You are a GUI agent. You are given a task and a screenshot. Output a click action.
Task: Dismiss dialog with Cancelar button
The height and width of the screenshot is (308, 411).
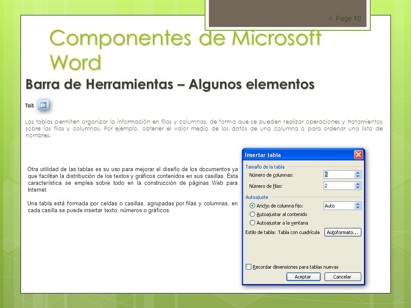(342, 277)
